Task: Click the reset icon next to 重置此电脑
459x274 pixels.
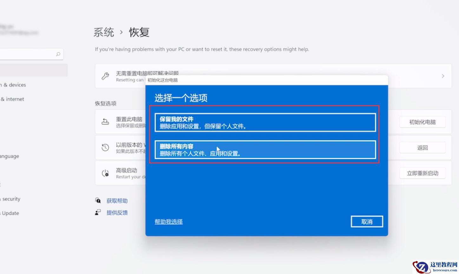Action: click(105, 121)
